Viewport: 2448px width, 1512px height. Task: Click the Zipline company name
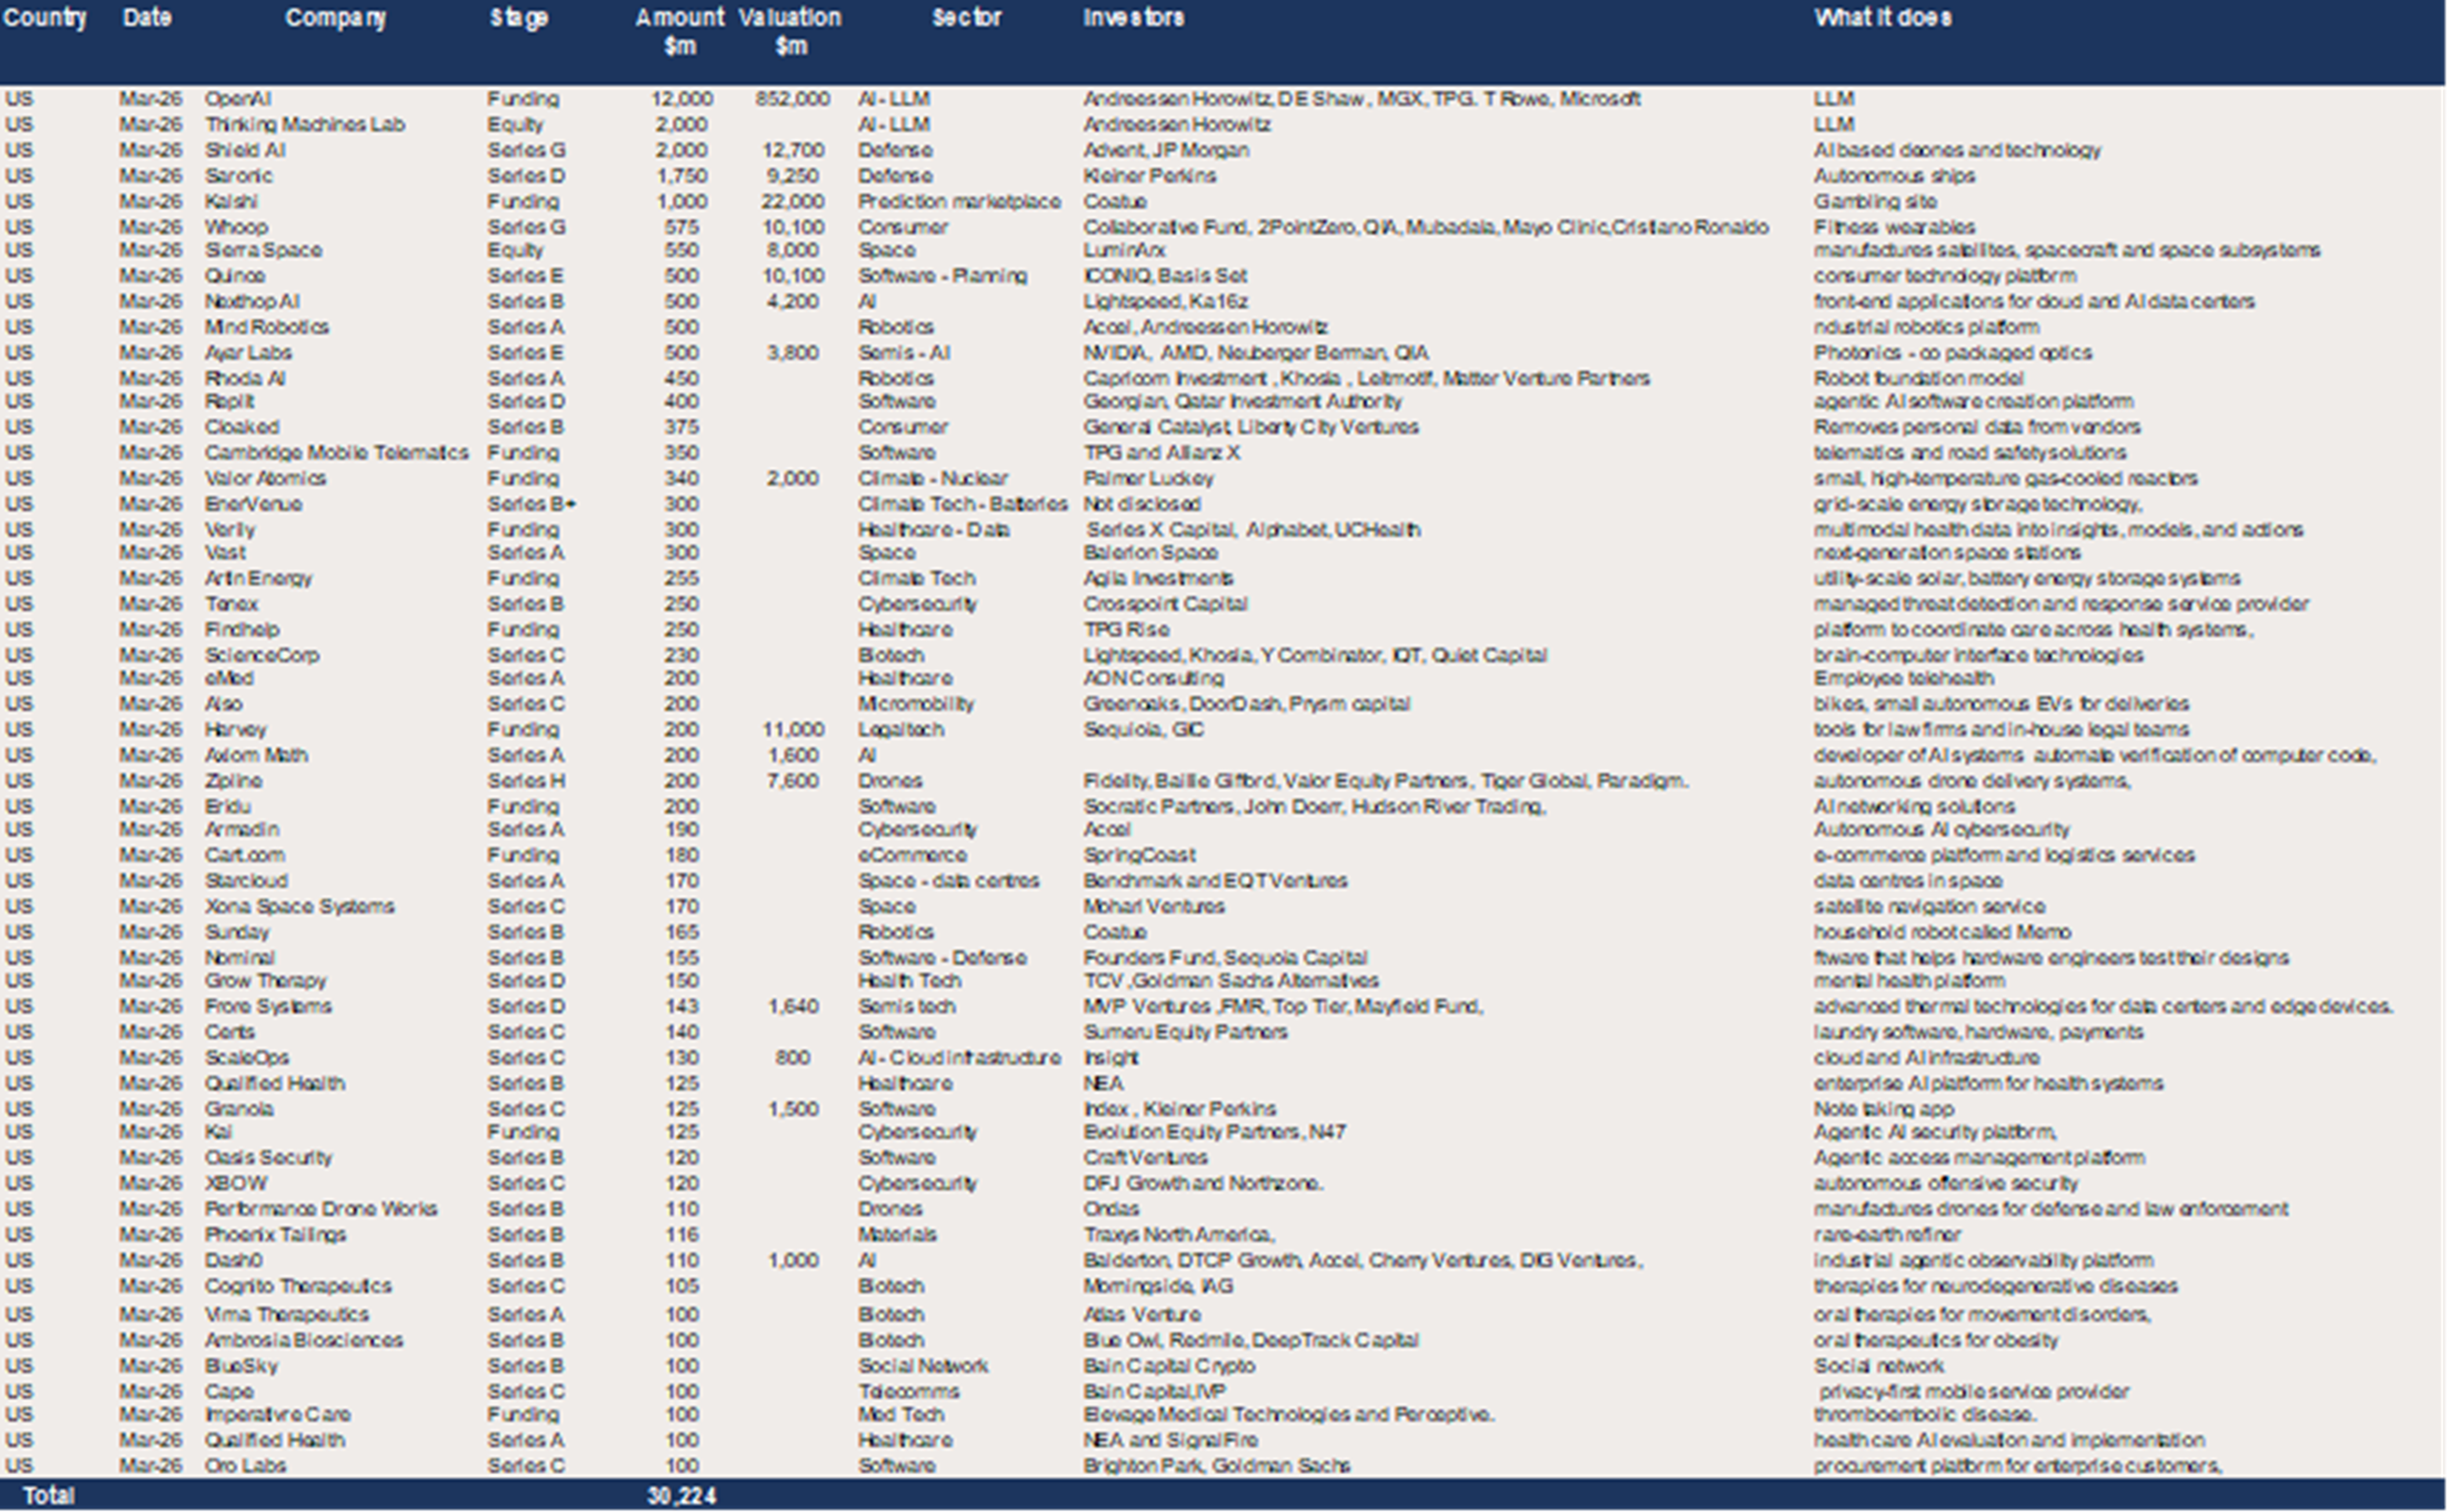click(x=233, y=781)
